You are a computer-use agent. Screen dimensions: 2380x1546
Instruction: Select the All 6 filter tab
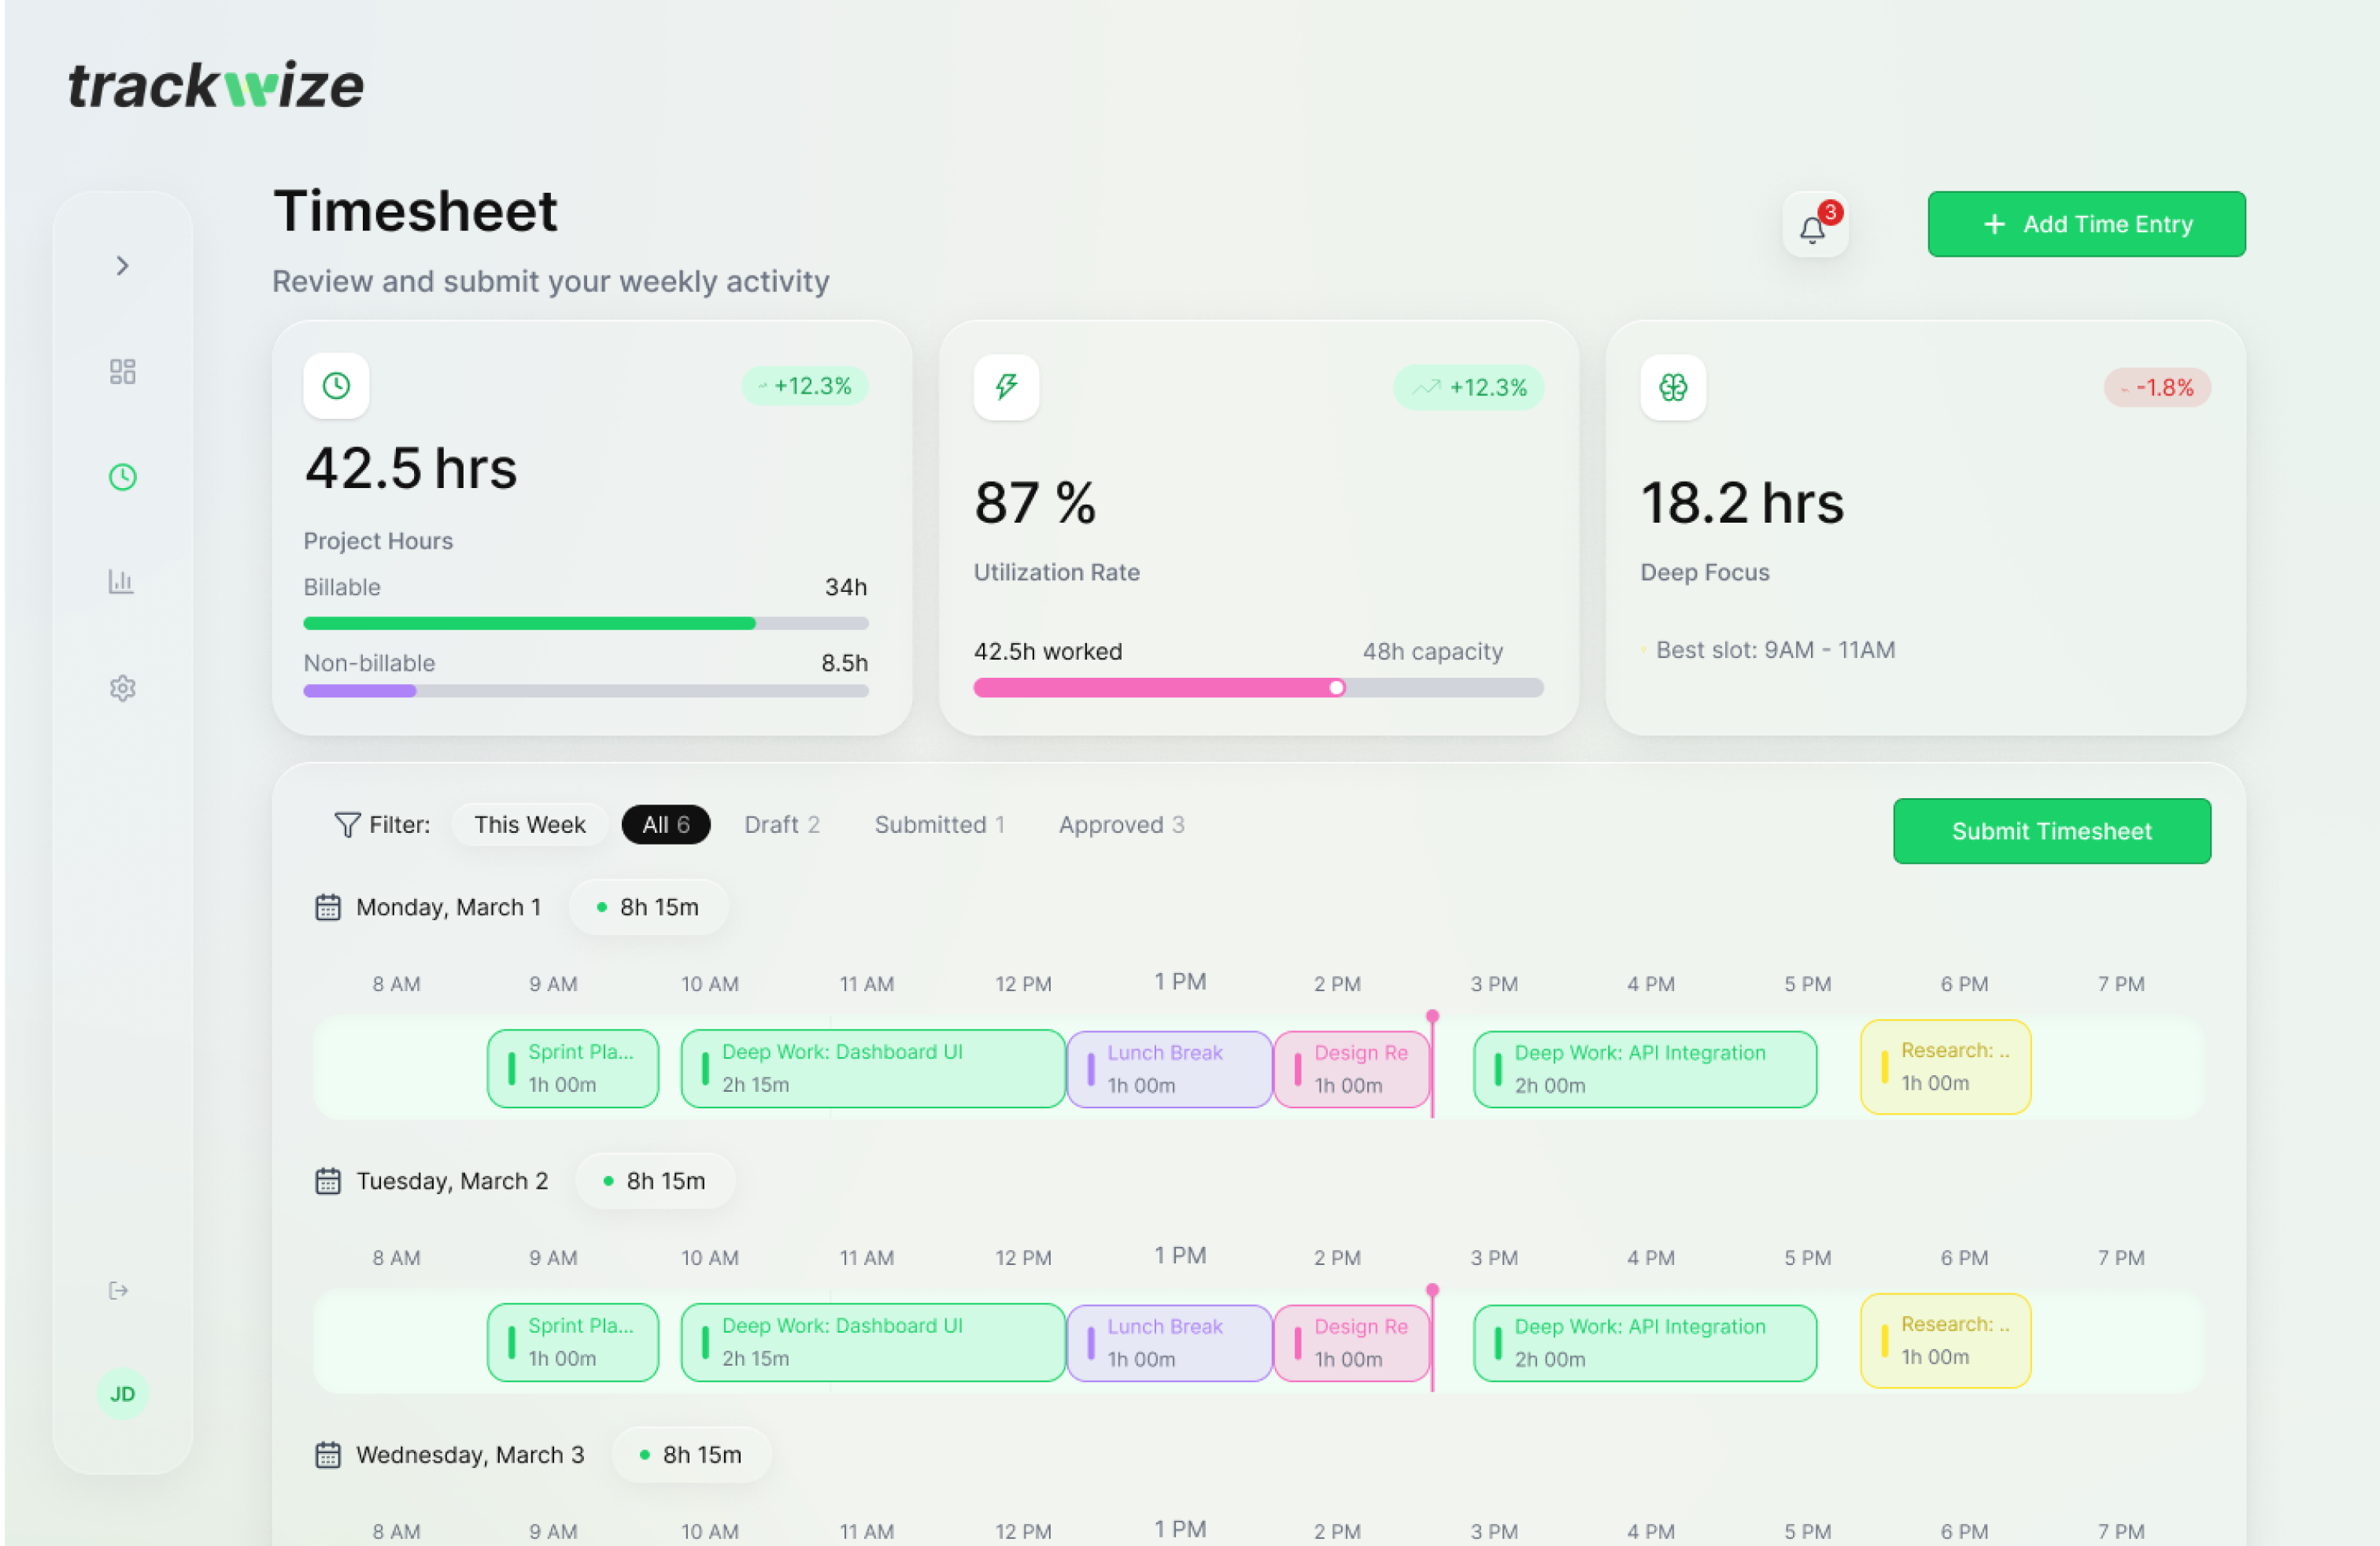click(665, 824)
